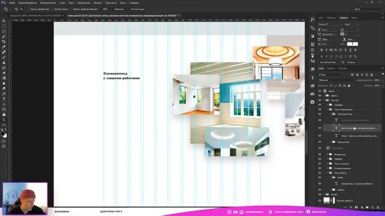Click zoom-in magnifier in options bar

tap(16, 9)
